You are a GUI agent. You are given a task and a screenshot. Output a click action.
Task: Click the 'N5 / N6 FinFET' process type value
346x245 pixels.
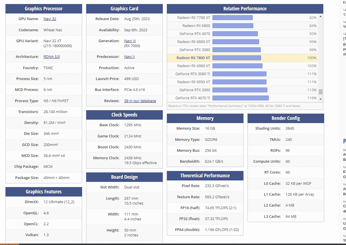(56, 101)
